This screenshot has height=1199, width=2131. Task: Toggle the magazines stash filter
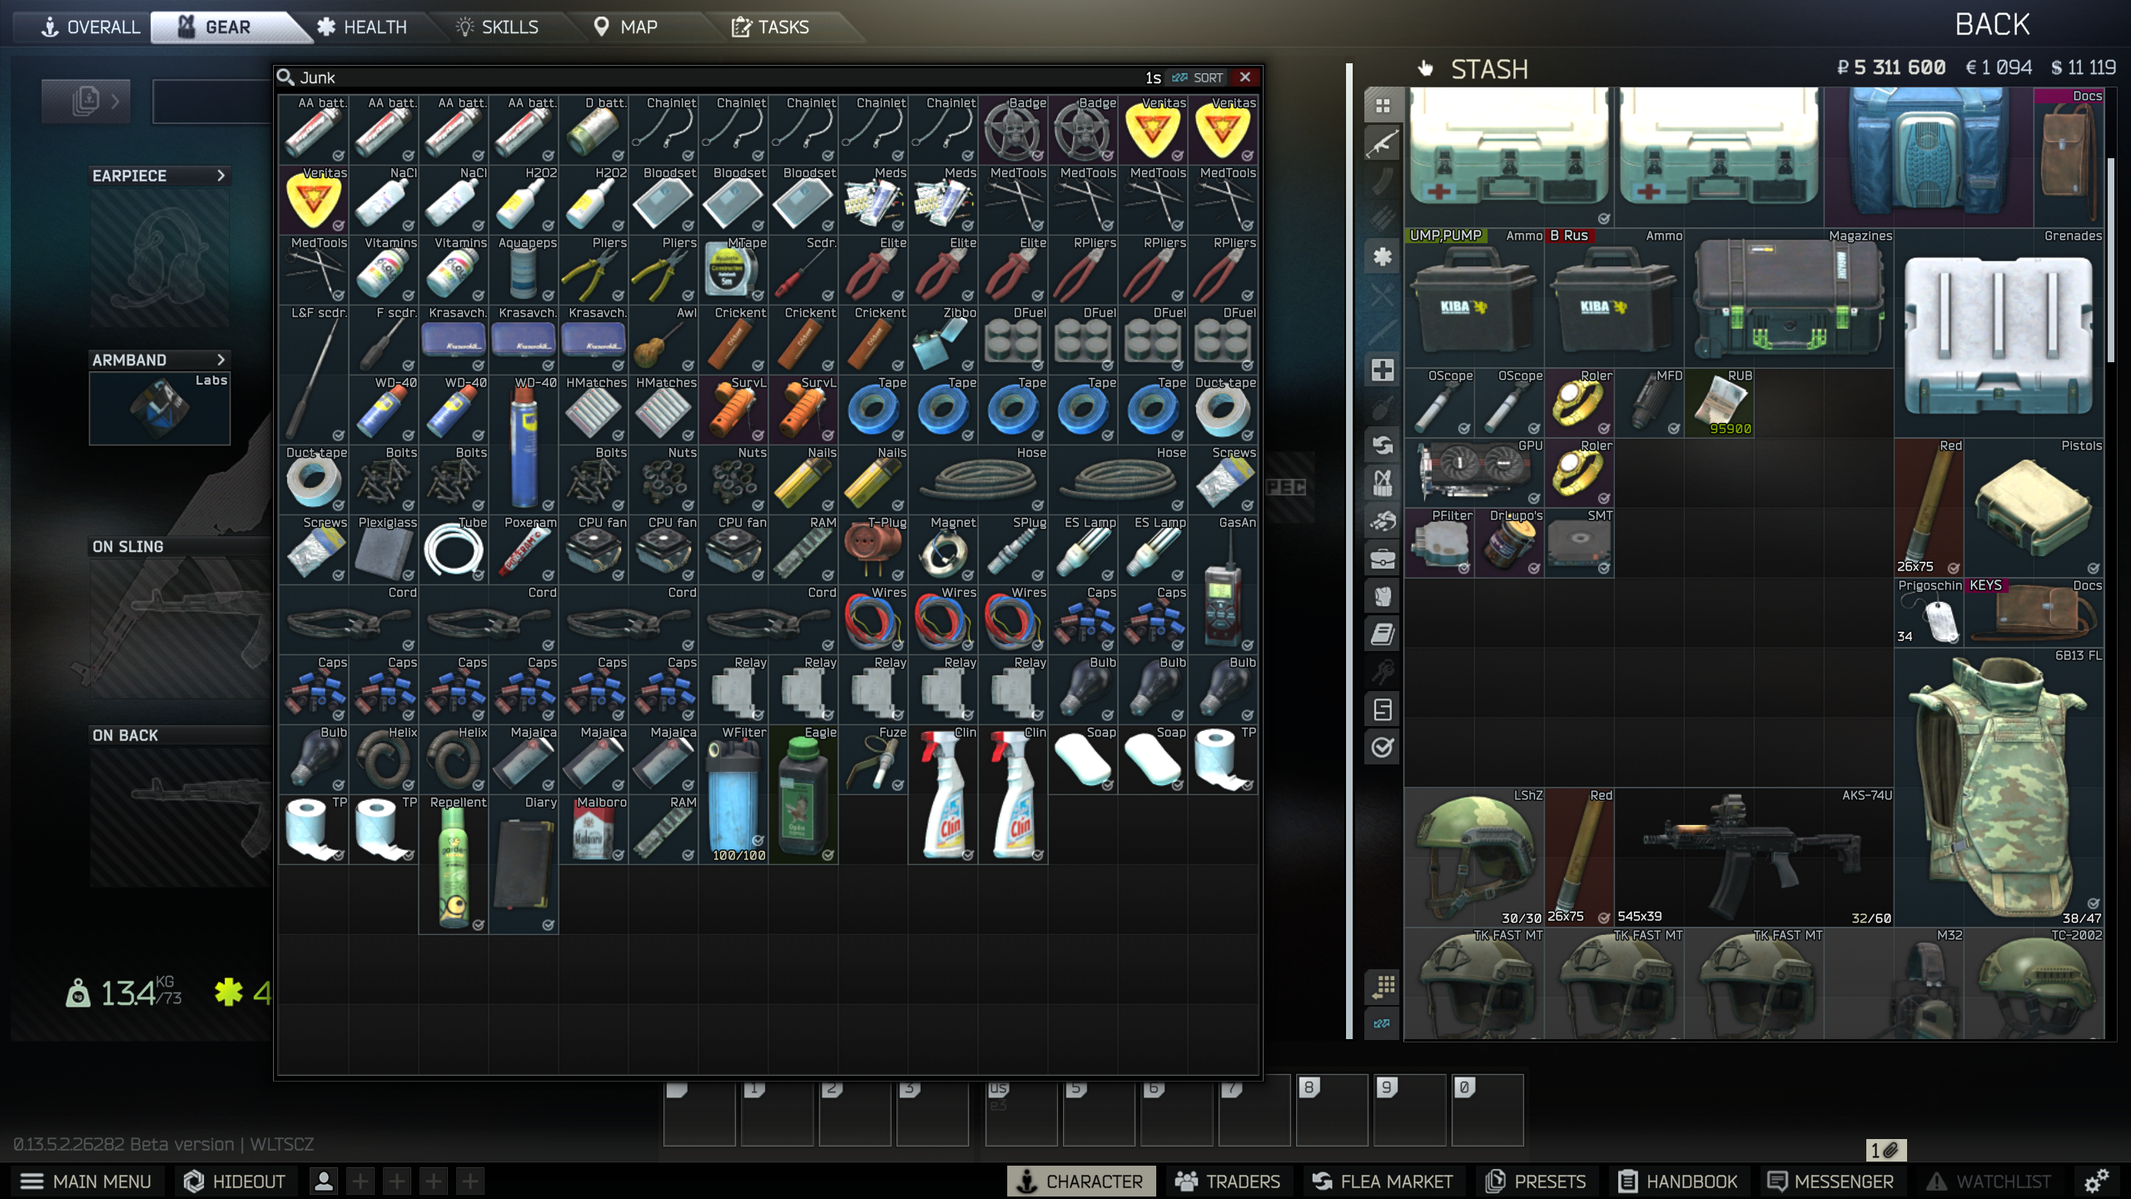[1383, 182]
